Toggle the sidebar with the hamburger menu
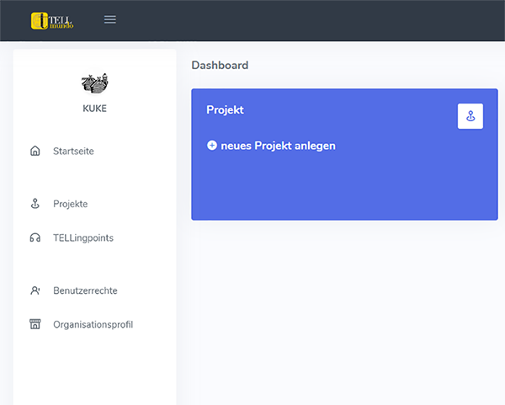 tap(110, 19)
